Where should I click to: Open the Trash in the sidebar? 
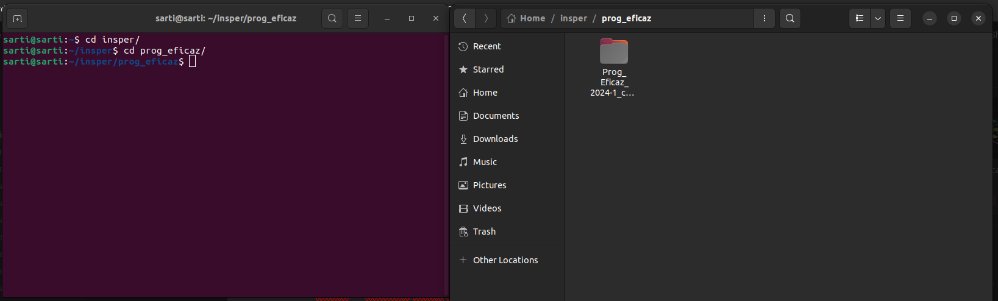coord(484,232)
